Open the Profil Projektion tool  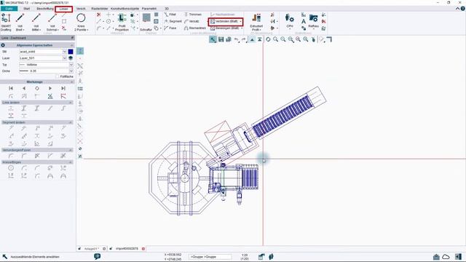[x=122, y=22]
